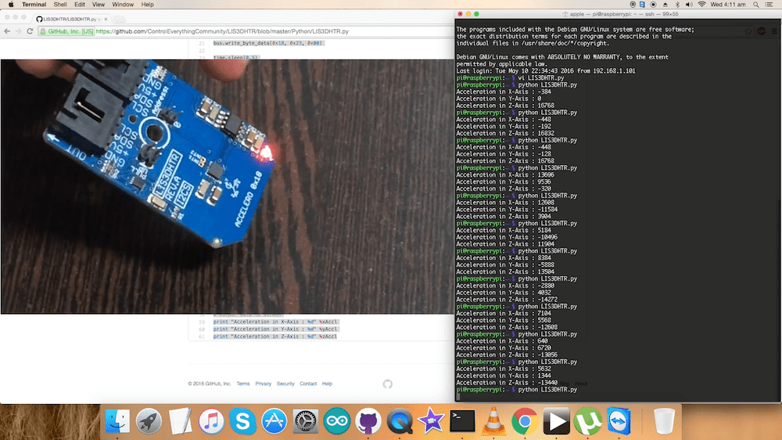
Task: Open TeamViewer from the Dock
Action: [x=619, y=421]
